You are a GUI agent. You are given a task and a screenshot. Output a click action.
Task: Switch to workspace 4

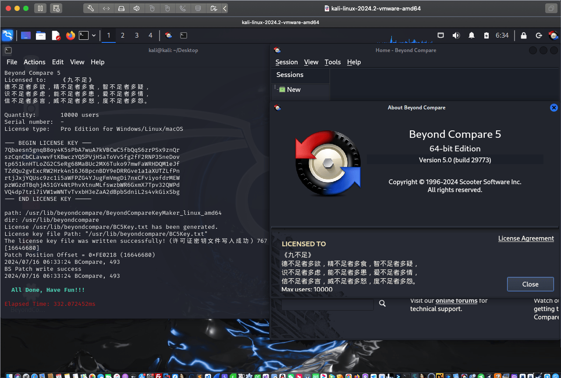151,35
